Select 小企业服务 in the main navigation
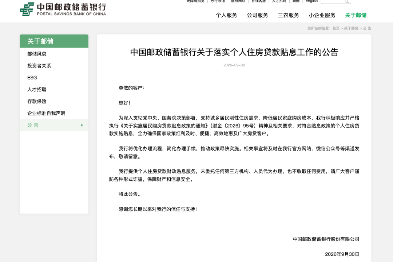 [x=322, y=15]
